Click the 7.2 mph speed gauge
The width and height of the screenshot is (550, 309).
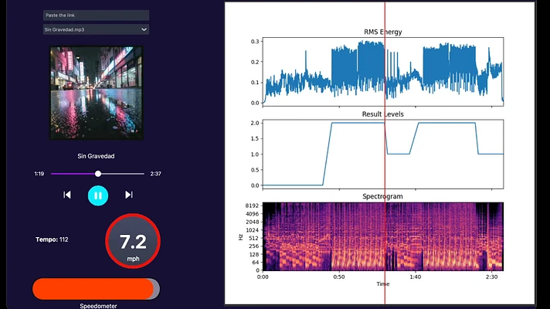pyautogui.click(x=133, y=241)
